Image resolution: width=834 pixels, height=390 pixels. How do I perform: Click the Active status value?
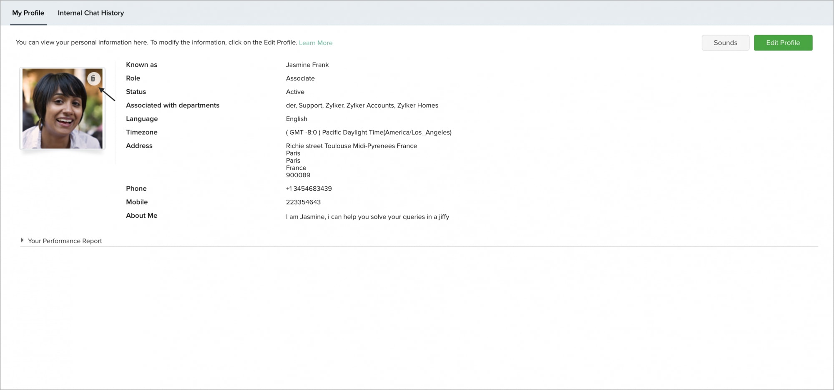pyautogui.click(x=295, y=92)
